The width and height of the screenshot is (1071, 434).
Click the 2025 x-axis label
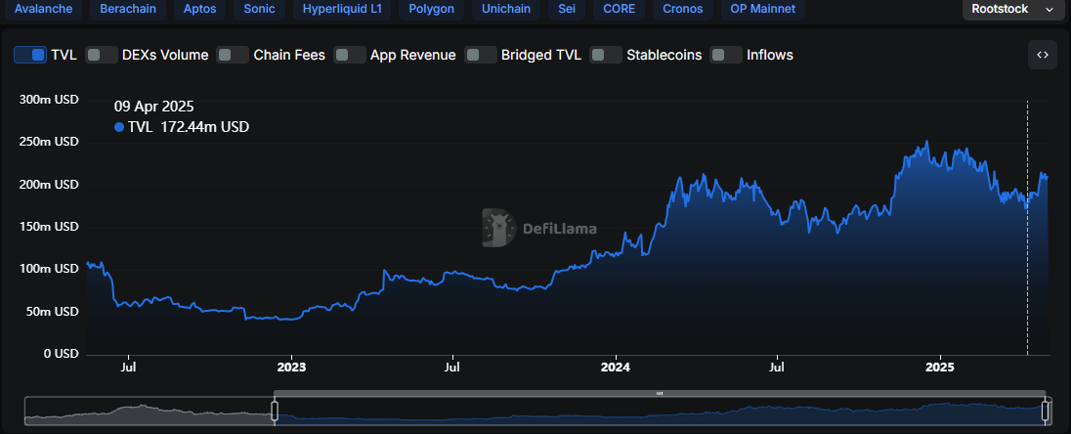coord(940,367)
